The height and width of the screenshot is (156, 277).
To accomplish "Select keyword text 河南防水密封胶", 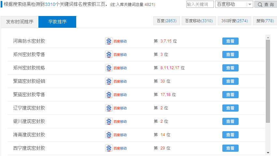I will (29, 41).
